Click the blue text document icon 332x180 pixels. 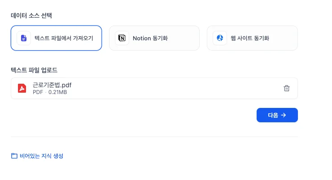point(24,38)
